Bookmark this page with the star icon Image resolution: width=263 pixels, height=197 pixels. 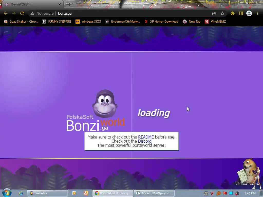tap(222, 13)
